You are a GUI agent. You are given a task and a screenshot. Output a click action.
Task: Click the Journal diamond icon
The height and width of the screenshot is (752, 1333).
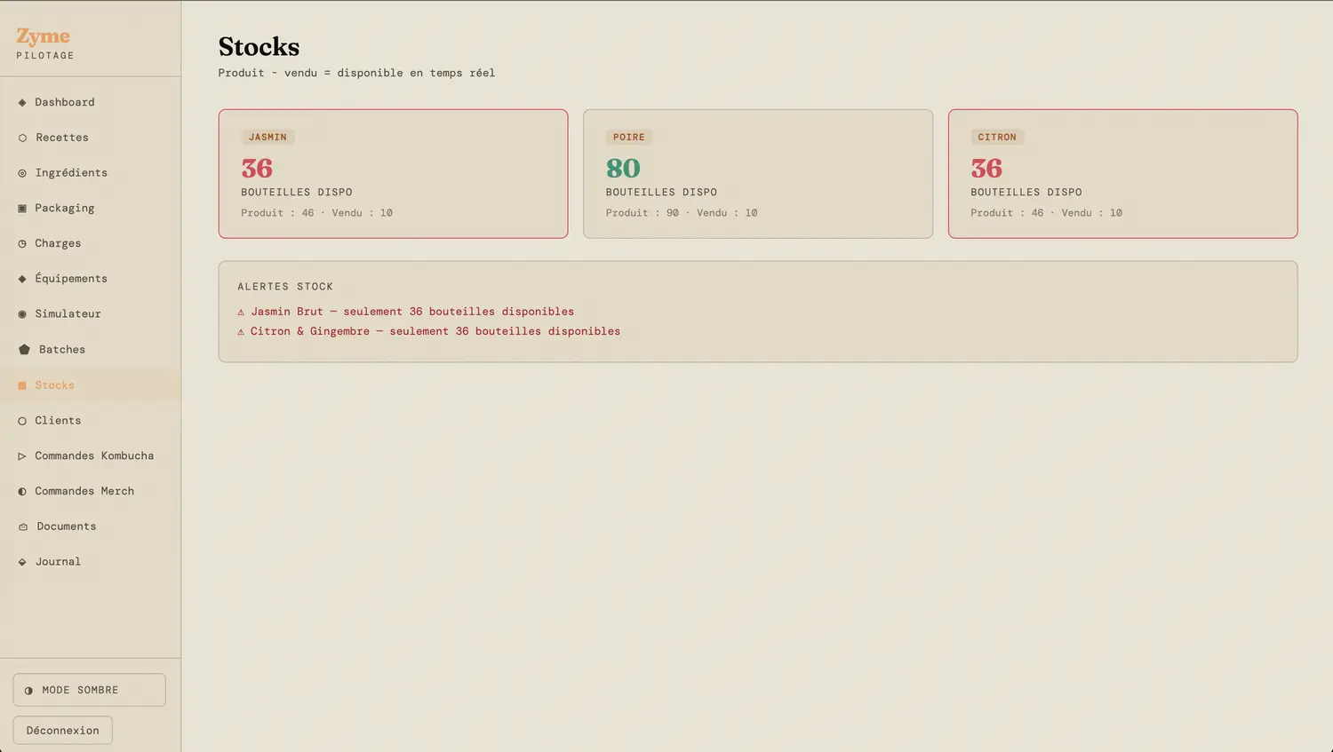22,562
